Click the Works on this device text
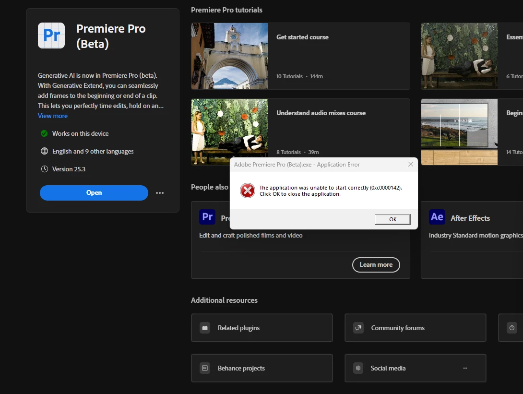The height and width of the screenshot is (394, 523). (x=81, y=133)
